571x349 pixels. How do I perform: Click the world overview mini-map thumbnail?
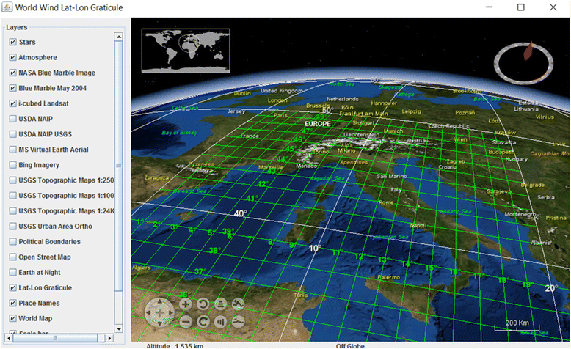186,51
